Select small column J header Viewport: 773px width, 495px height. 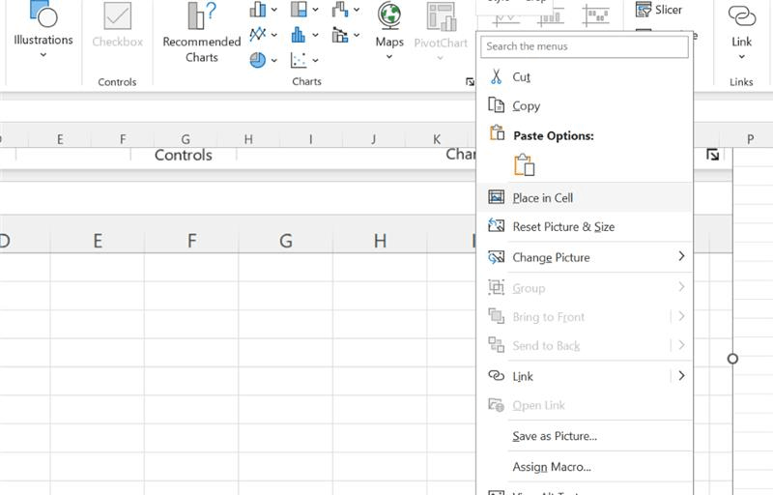point(373,139)
